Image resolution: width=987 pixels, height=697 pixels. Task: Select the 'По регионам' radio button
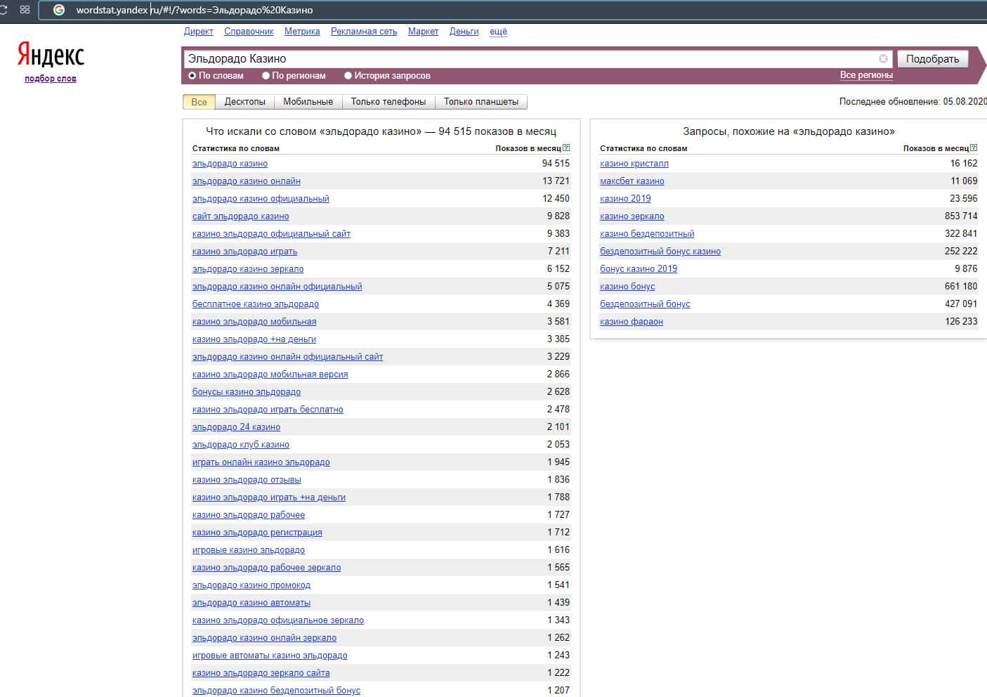click(x=266, y=76)
